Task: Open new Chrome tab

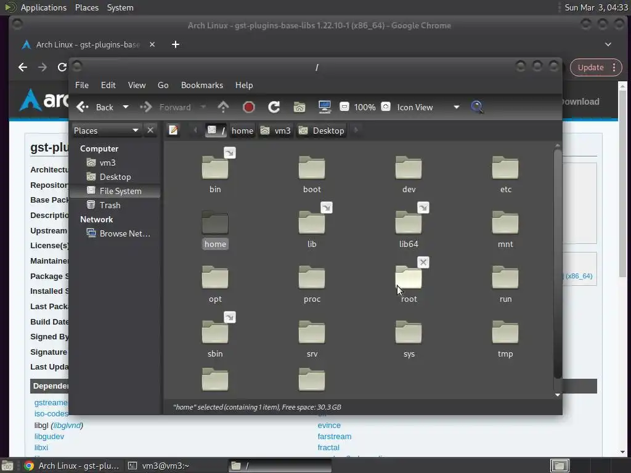Action: point(176,44)
